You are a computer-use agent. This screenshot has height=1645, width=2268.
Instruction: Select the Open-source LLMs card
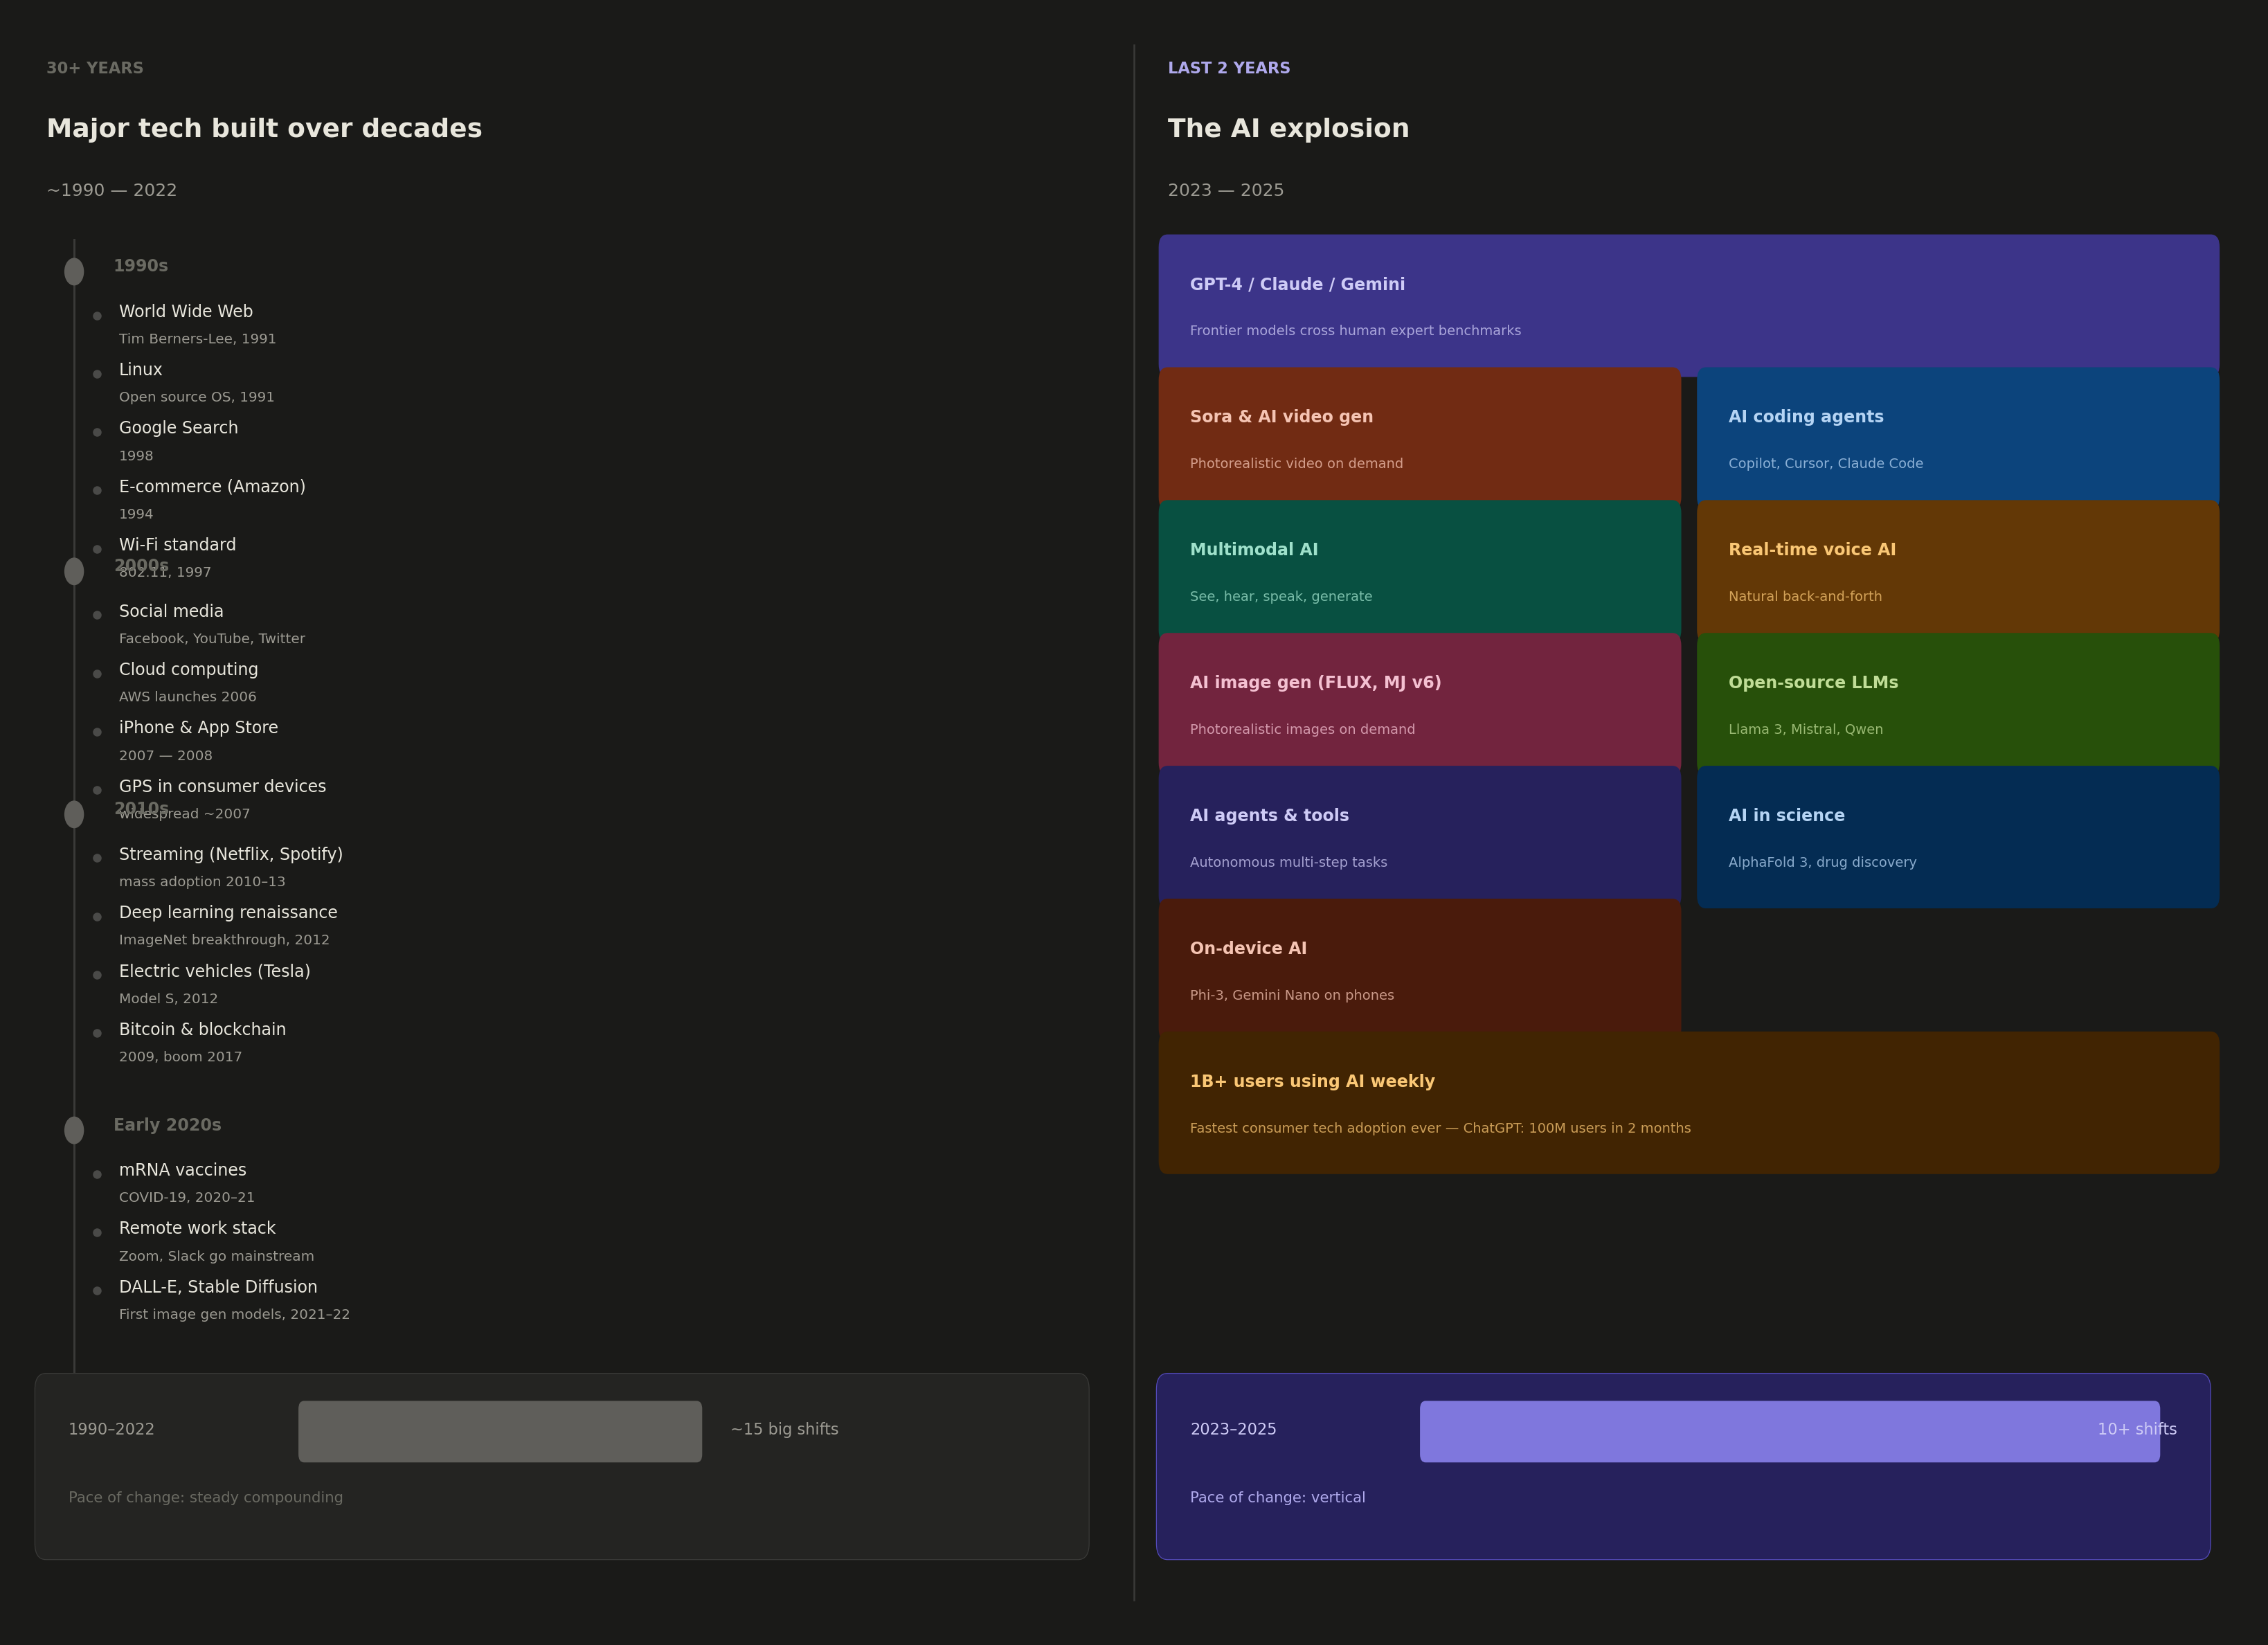[1957, 703]
